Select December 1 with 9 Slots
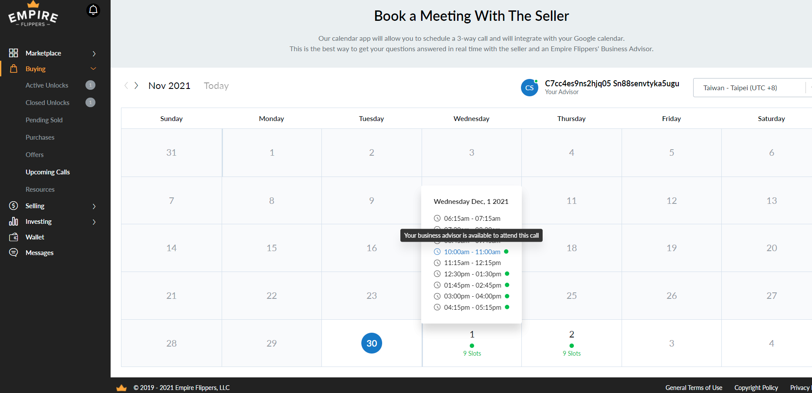 472,343
